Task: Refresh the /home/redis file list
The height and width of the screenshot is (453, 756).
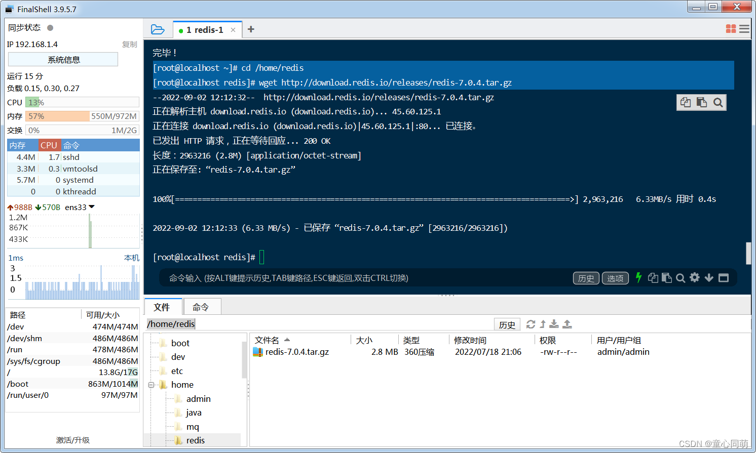Action: (531, 324)
